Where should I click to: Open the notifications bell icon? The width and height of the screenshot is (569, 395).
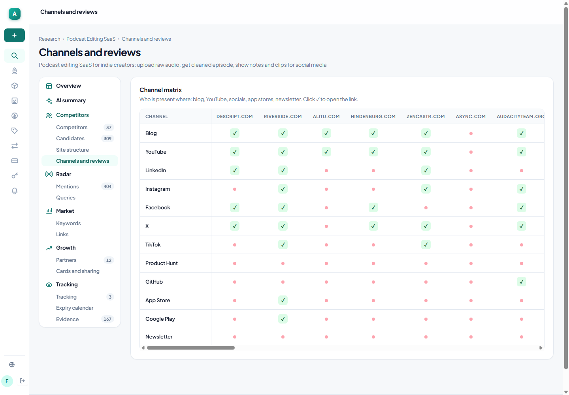(15, 191)
